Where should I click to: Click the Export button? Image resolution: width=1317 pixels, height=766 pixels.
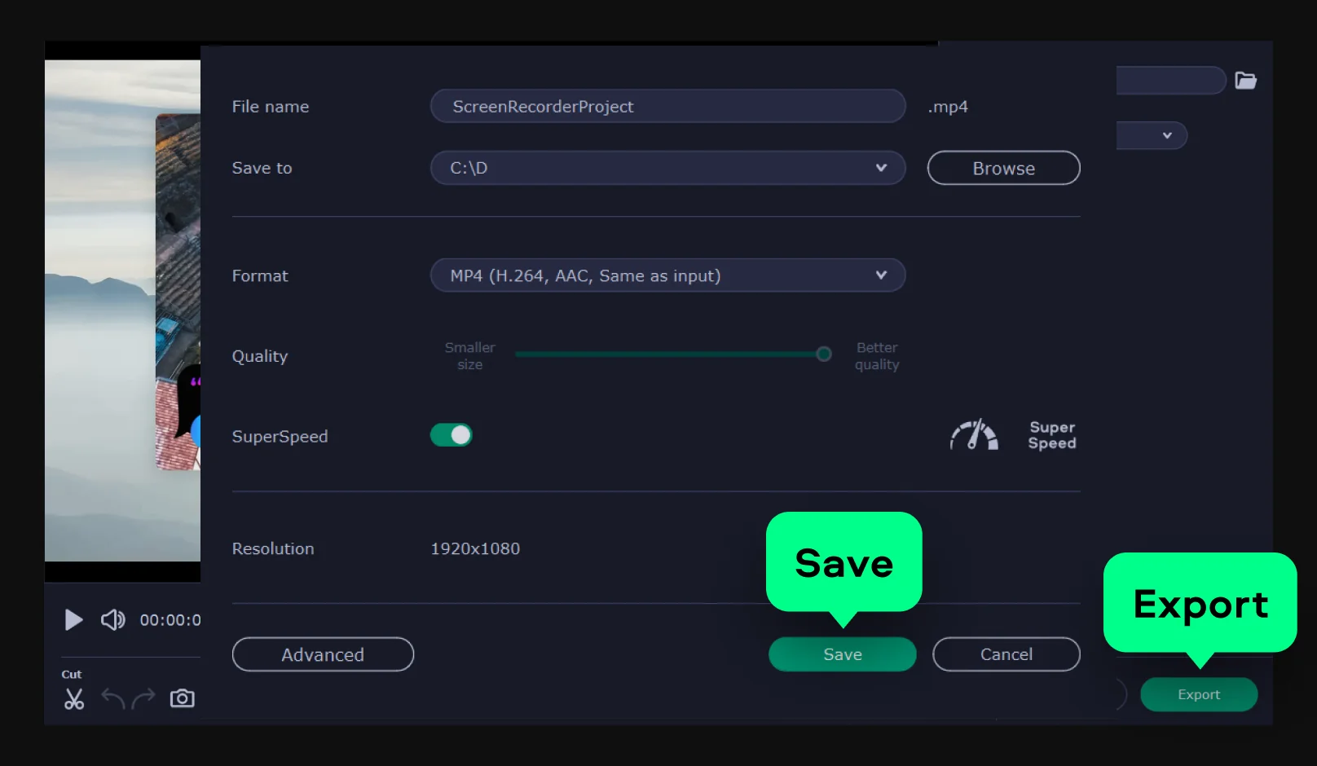pos(1199,694)
